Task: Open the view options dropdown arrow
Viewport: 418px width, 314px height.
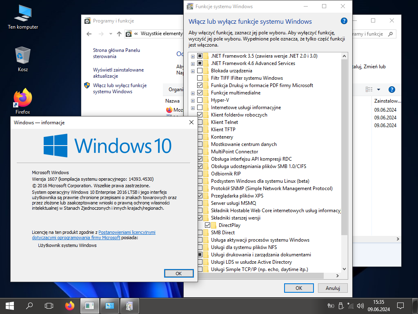Action: (x=378, y=90)
